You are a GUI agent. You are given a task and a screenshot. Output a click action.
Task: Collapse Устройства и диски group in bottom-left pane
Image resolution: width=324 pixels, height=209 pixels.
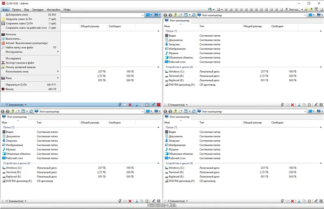158,163
